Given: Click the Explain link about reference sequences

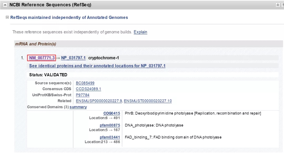Looking at the screenshot, I should (140, 32).
